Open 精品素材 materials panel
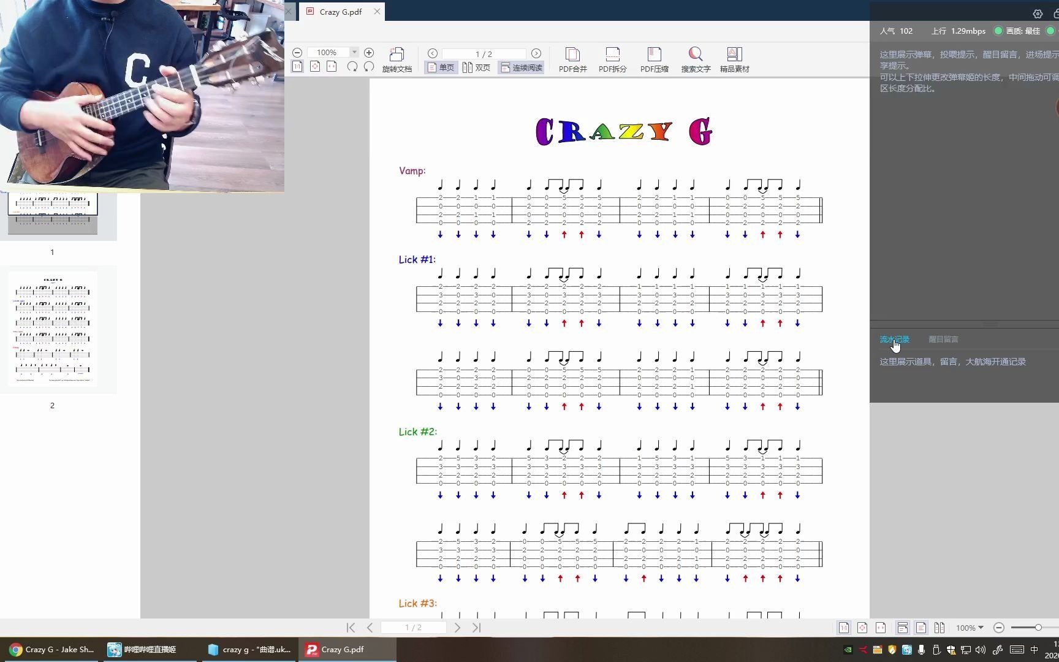Screen dimensions: 1059x662 tap(735, 60)
